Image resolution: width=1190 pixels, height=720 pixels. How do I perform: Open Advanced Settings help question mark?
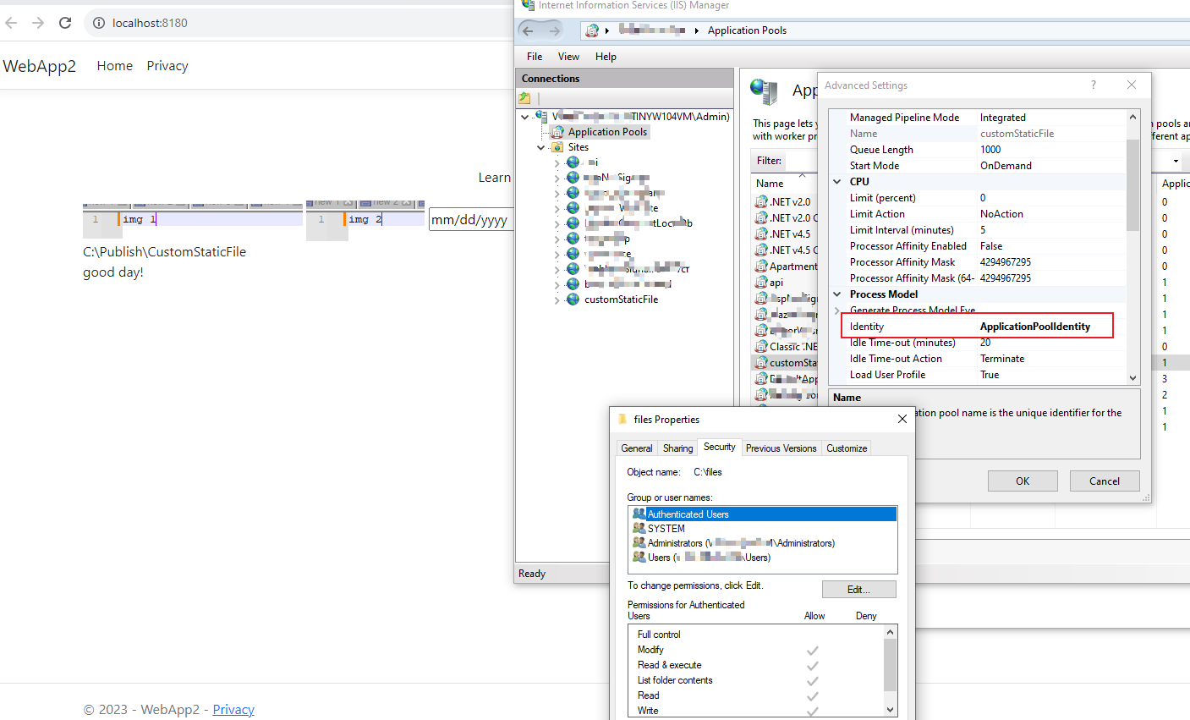[1094, 85]
